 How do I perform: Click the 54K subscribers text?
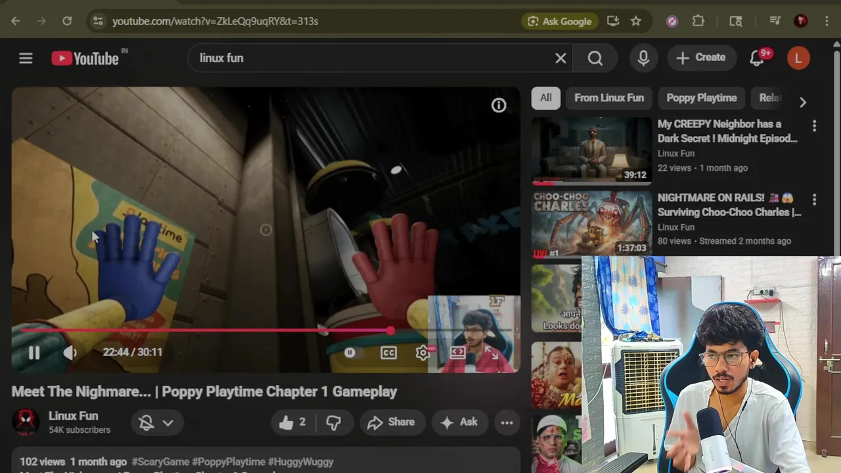(x=80, y=430)
